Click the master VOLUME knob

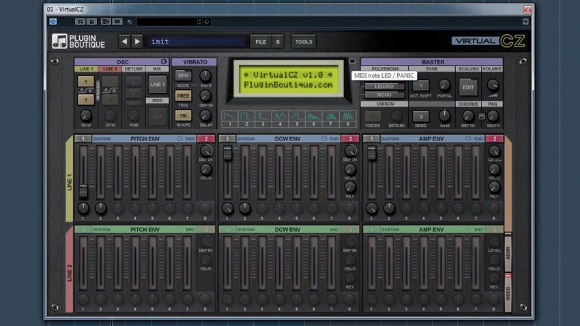click(x=493, y=85)
